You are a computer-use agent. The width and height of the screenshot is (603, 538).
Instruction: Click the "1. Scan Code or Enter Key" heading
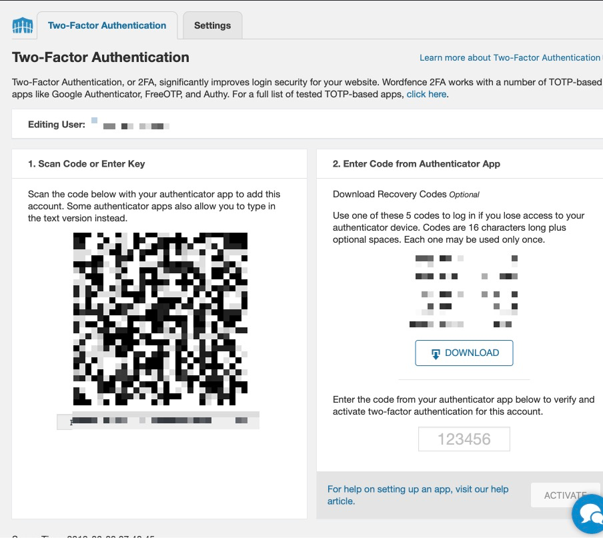click(x=86, y=164)
